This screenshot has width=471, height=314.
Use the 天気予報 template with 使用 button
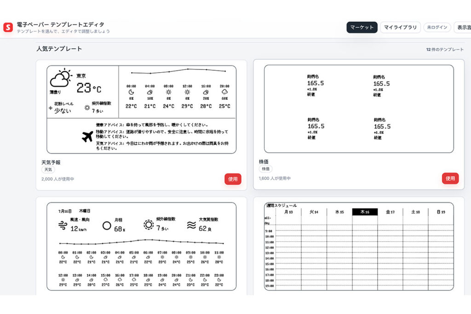(233, 179)
